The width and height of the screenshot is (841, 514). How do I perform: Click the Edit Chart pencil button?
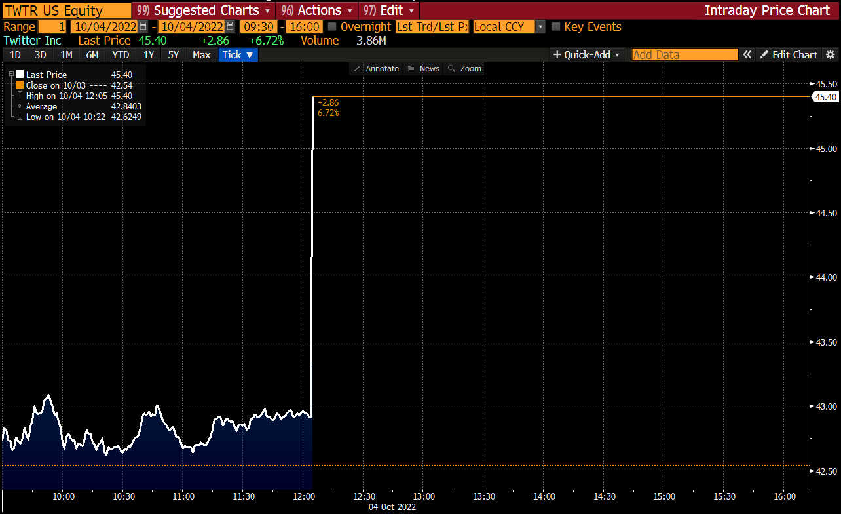tap(789, 55)
